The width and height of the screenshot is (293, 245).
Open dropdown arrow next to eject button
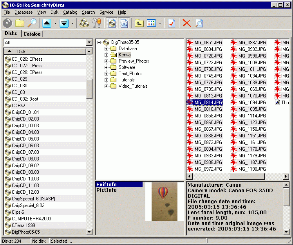pyautogui.click(x=55, y=23)
